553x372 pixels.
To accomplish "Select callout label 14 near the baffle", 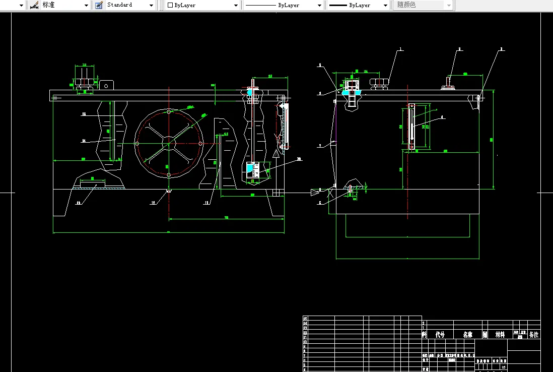I will [x=84, y=141].
